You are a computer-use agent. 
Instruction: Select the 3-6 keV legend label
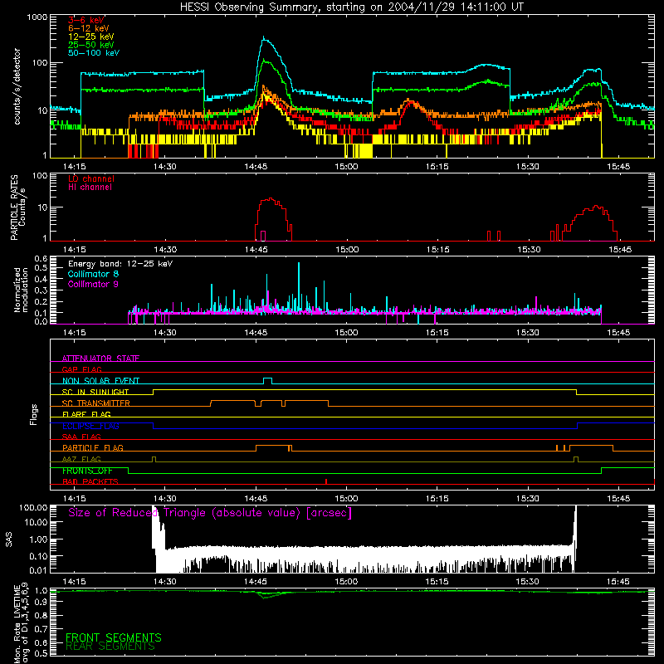(86, 20)
